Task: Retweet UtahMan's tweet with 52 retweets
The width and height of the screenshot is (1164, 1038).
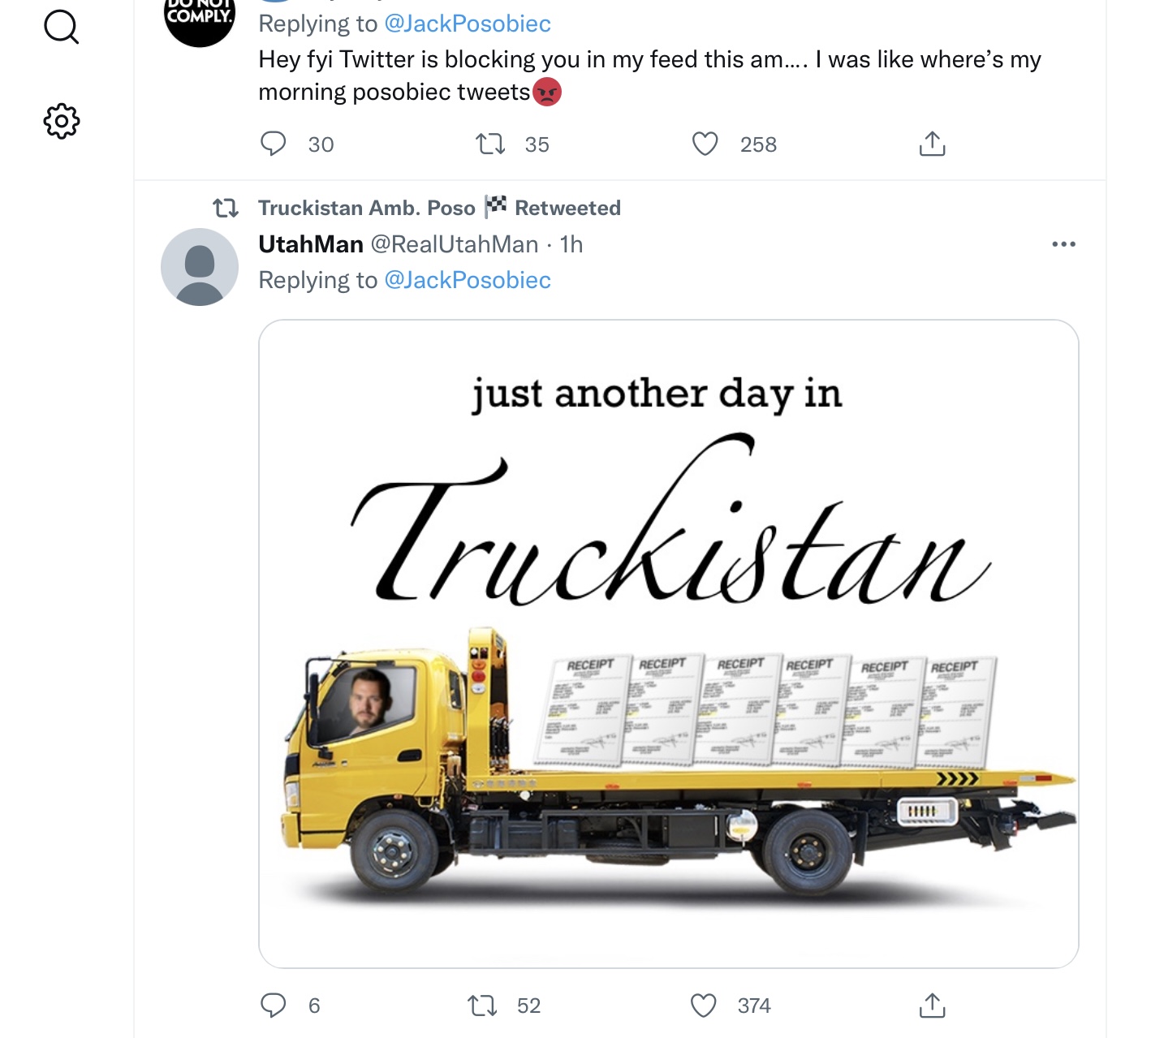Action: [x=483, y=1006]
